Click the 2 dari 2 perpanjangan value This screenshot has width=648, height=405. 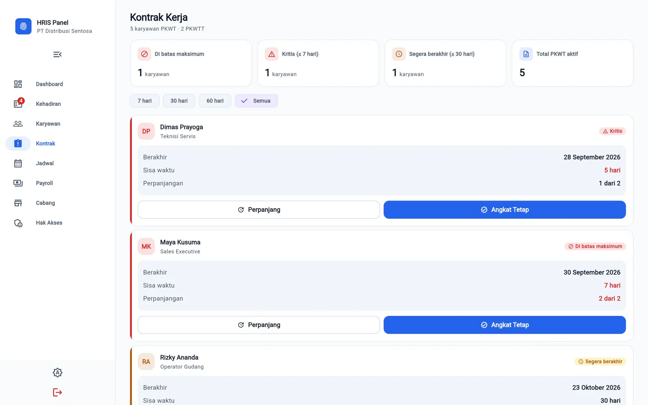tap(610, 298)
